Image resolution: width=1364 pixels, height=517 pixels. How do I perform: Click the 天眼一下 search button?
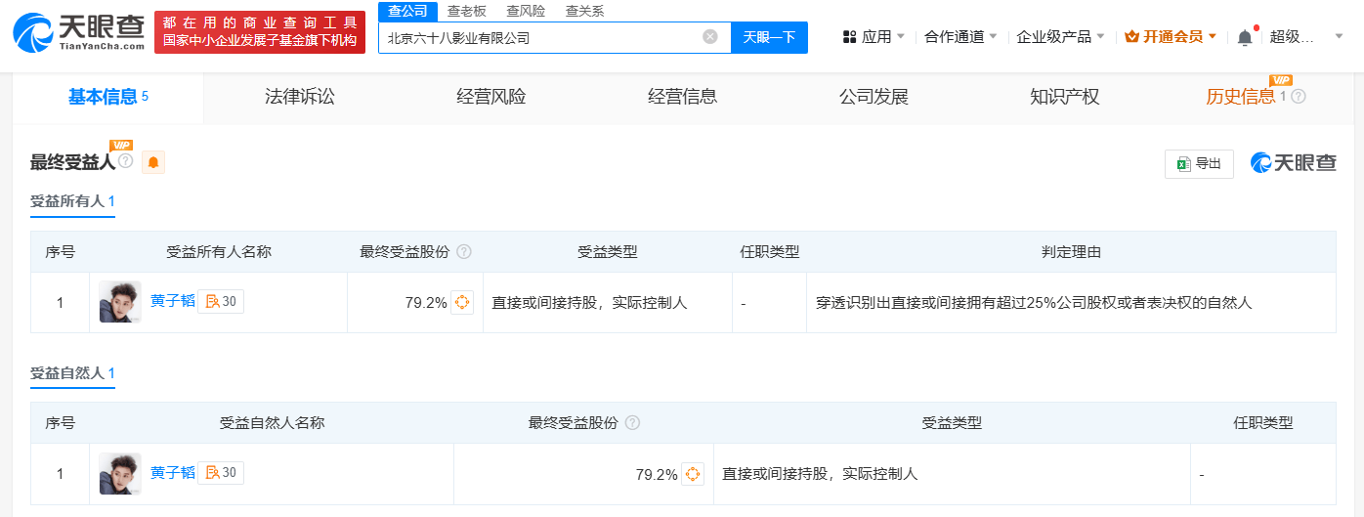point(769,37)
